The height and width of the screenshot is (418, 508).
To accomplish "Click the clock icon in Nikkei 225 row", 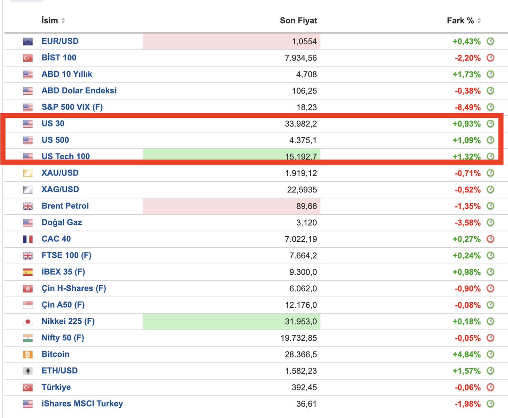I will (x=491, y=322).
